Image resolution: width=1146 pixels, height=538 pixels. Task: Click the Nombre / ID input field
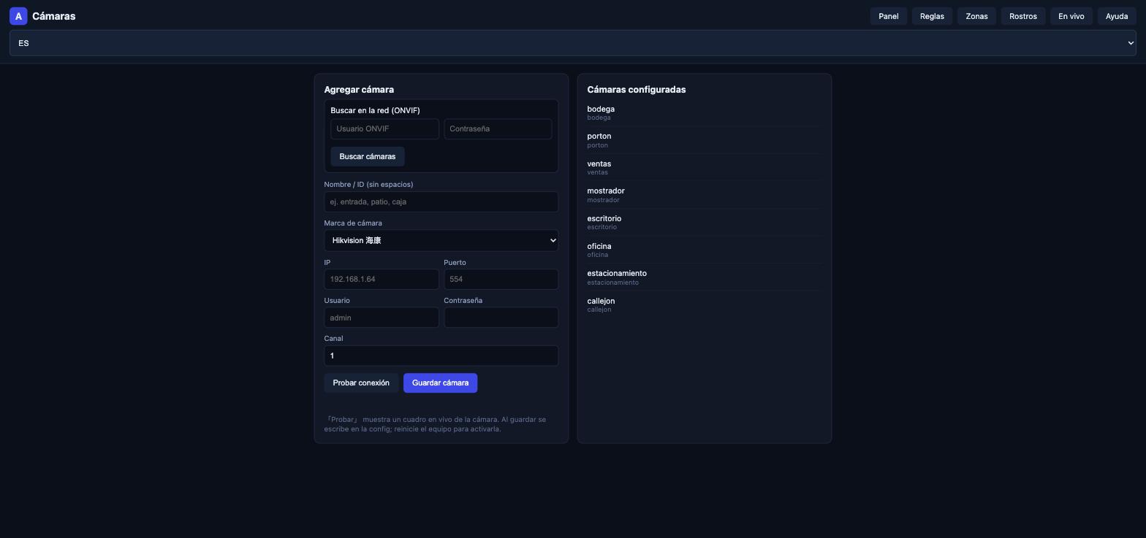441,201
